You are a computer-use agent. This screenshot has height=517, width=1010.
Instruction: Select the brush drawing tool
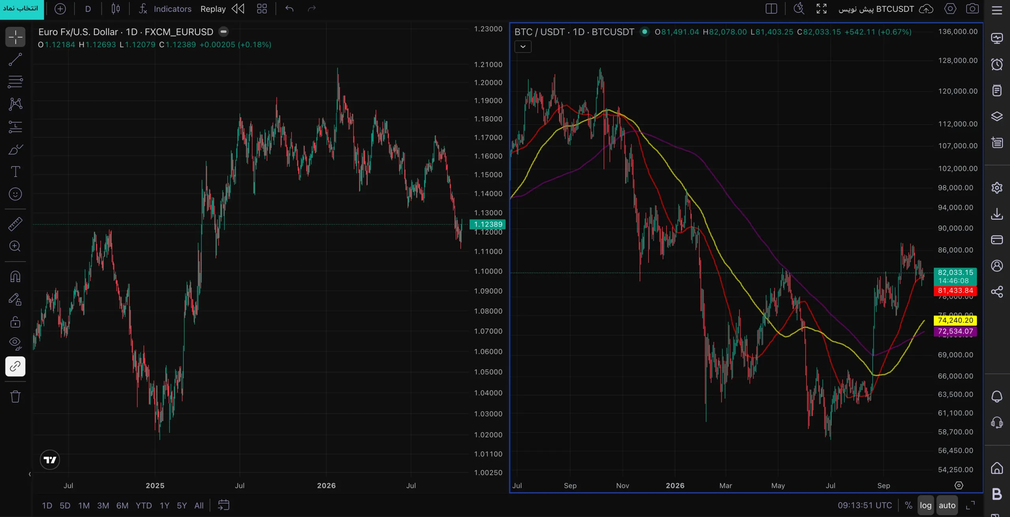15,149
